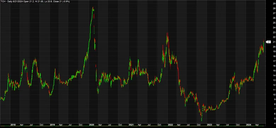Image resolution: width=276 pixels, height=128 pixels.
Task: Click the 15 value on price axis
Action: tap(274, 71)
